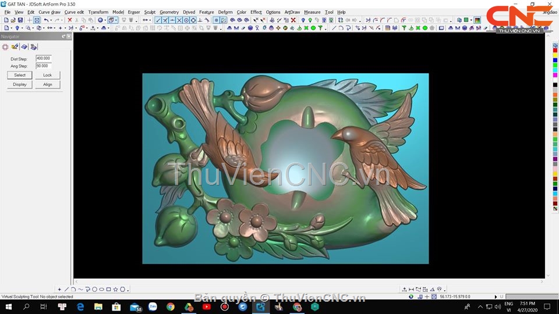Undo the last action with Undo arrow

(x=47, y=20)
